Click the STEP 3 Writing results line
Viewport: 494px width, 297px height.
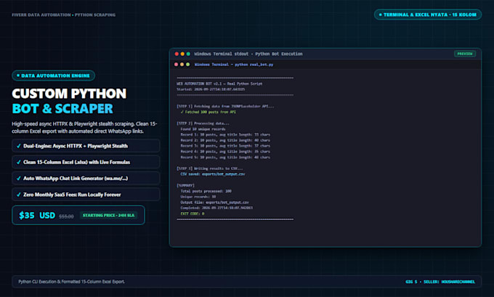(x=210, y=168)
